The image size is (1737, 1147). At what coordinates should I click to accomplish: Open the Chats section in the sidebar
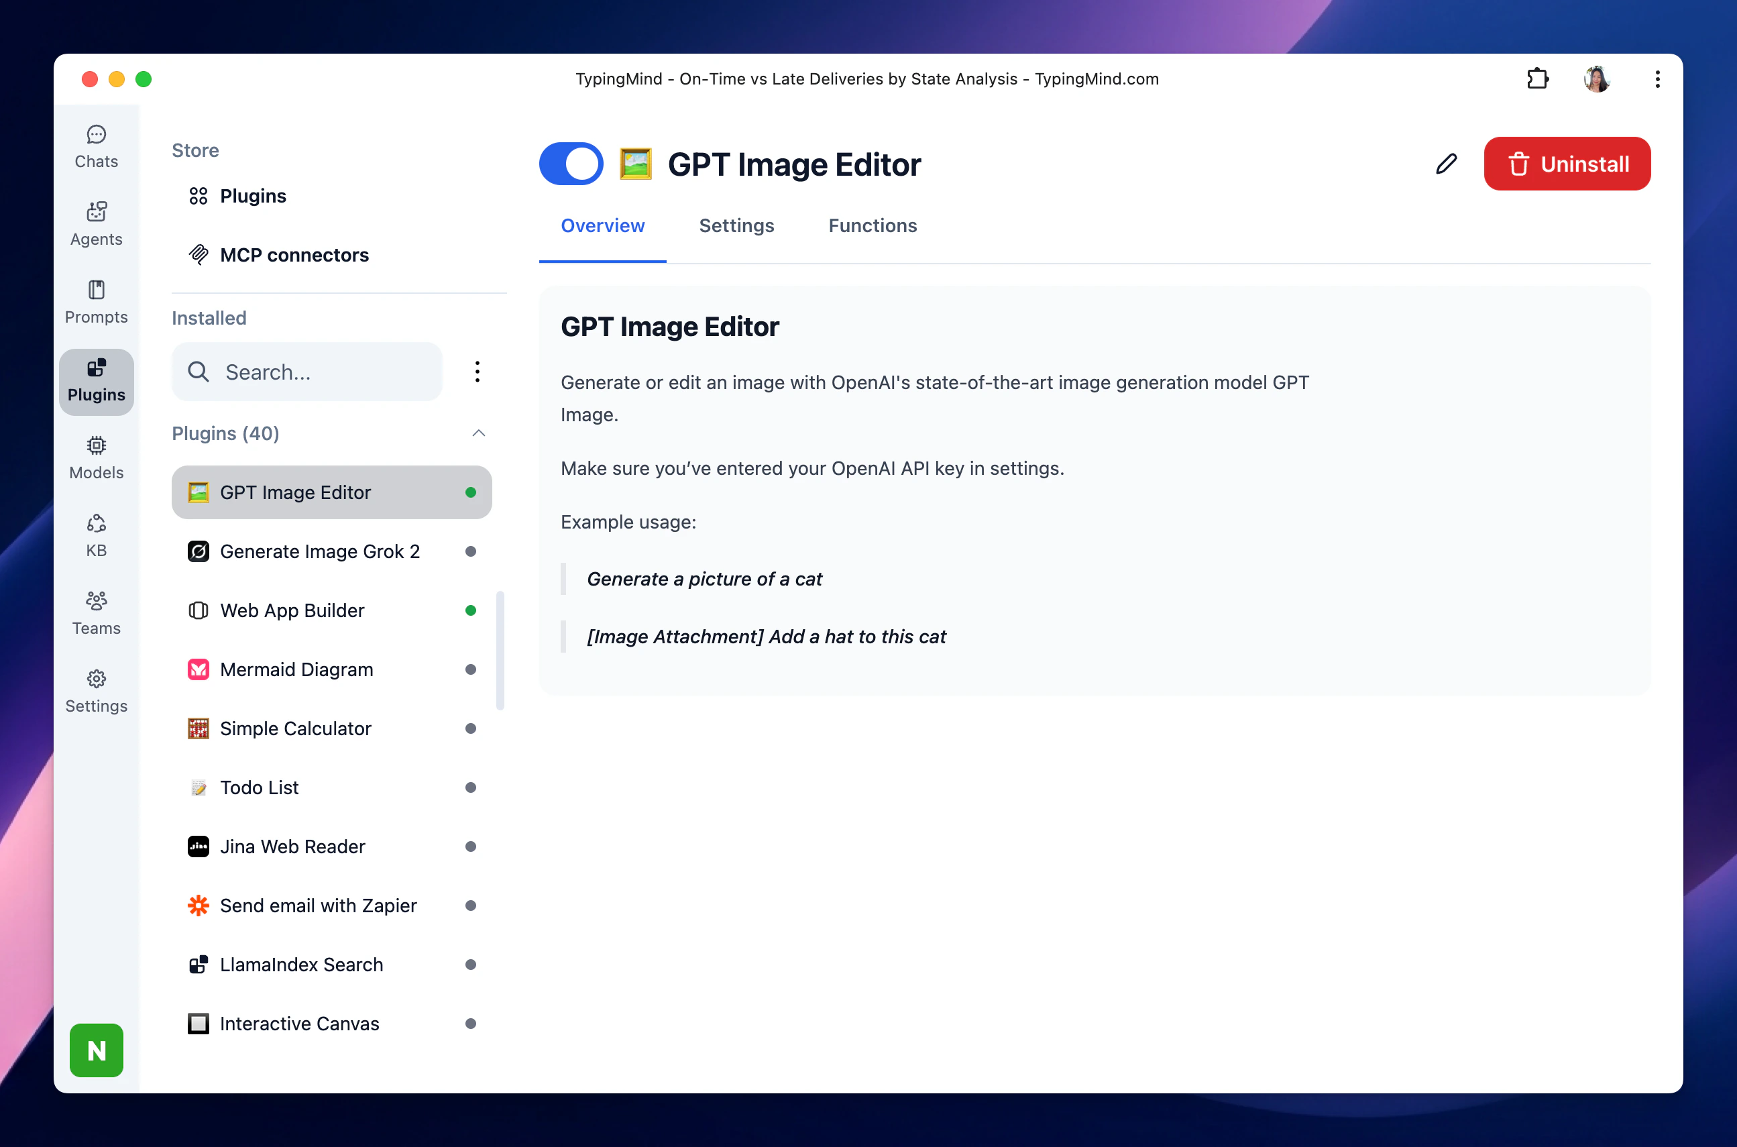coord(97,147)
